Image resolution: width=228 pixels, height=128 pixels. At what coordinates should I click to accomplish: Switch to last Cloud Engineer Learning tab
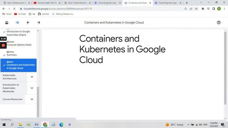tap(168, 3)
